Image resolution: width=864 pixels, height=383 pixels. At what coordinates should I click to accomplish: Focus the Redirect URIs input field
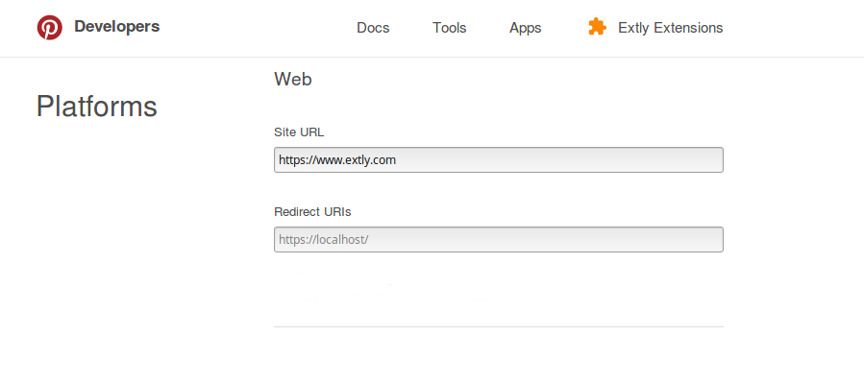pyautogui.click(x=499, y=240)
